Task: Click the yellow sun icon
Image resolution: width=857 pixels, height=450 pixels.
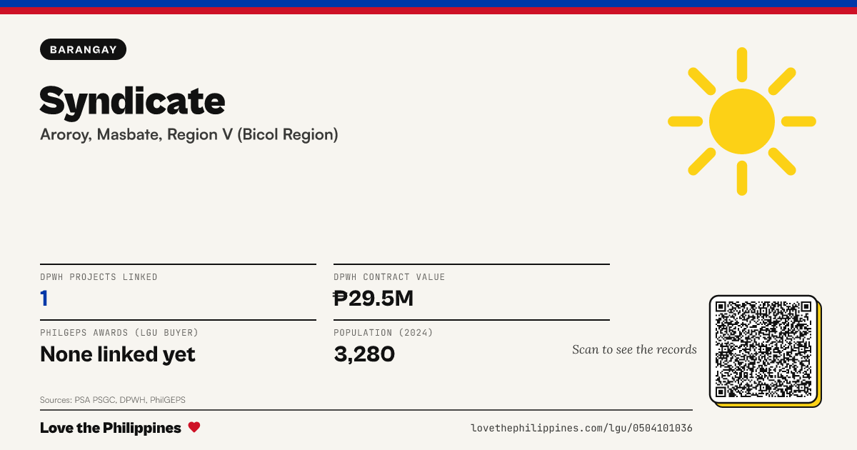Action: coord(742,121)
